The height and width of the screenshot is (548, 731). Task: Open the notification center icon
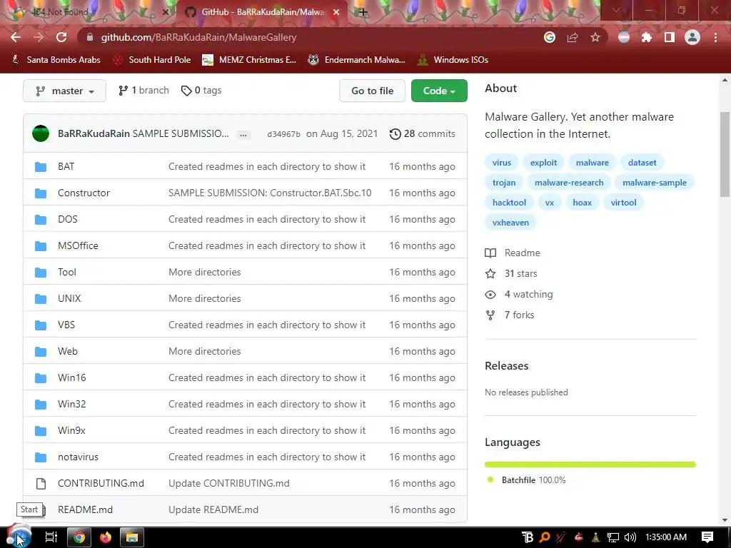707,537
